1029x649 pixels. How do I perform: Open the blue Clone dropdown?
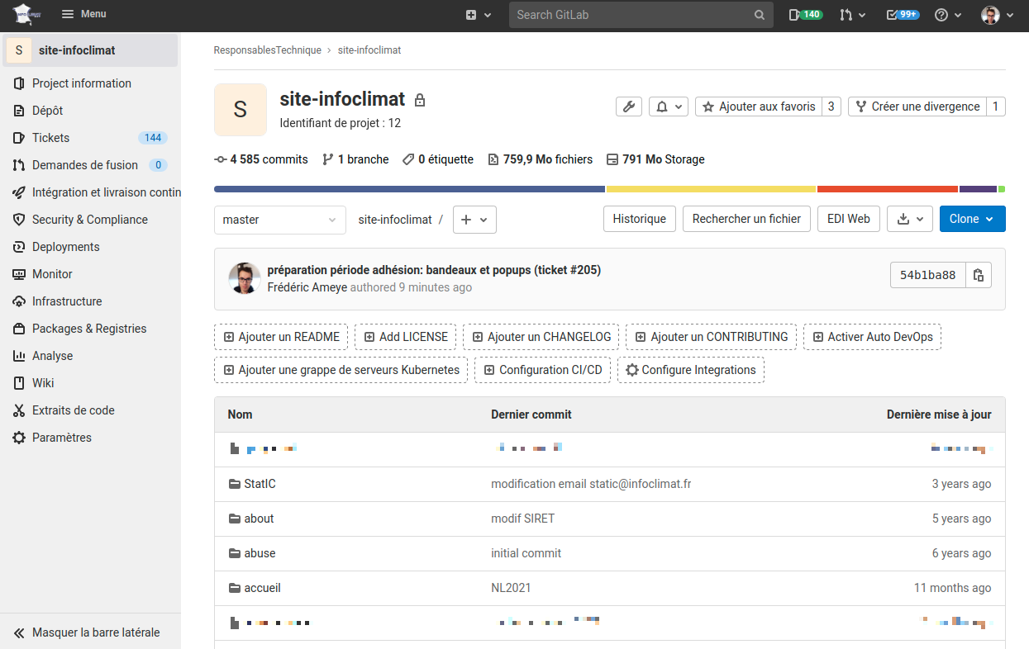point(973,219)
